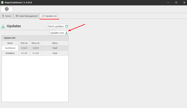Screen dimensions: 187x108
Task: Click the Updates tab sync icon
Action: pyautogui.click(x=43, y=16)
